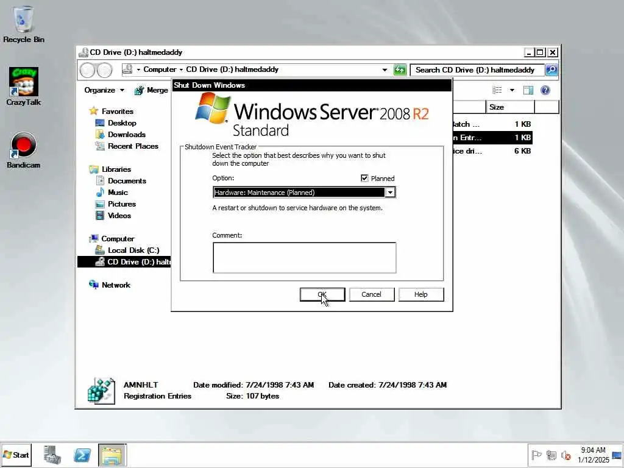The image size is (624, 468).
Task: Open Help in Shut Down dialog
Action: (x=420, y=294)
